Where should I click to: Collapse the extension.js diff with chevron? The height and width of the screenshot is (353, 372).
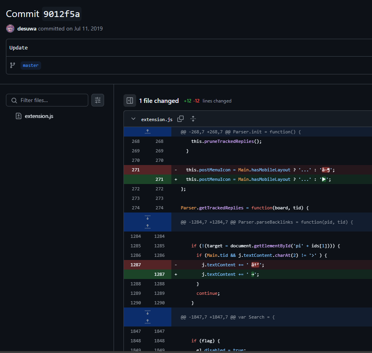[133, 119]
